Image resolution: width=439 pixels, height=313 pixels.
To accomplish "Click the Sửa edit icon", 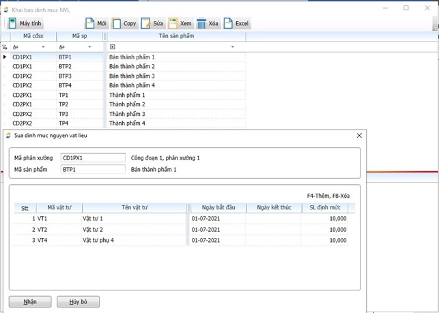I will 146,23.
